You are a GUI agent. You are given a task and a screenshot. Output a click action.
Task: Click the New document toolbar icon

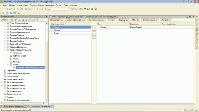pyautogui.click(x=3, y=9)
